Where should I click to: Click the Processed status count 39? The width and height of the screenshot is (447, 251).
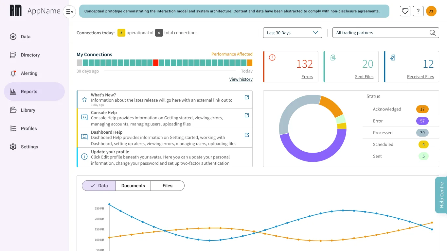[x=422, y=133]
